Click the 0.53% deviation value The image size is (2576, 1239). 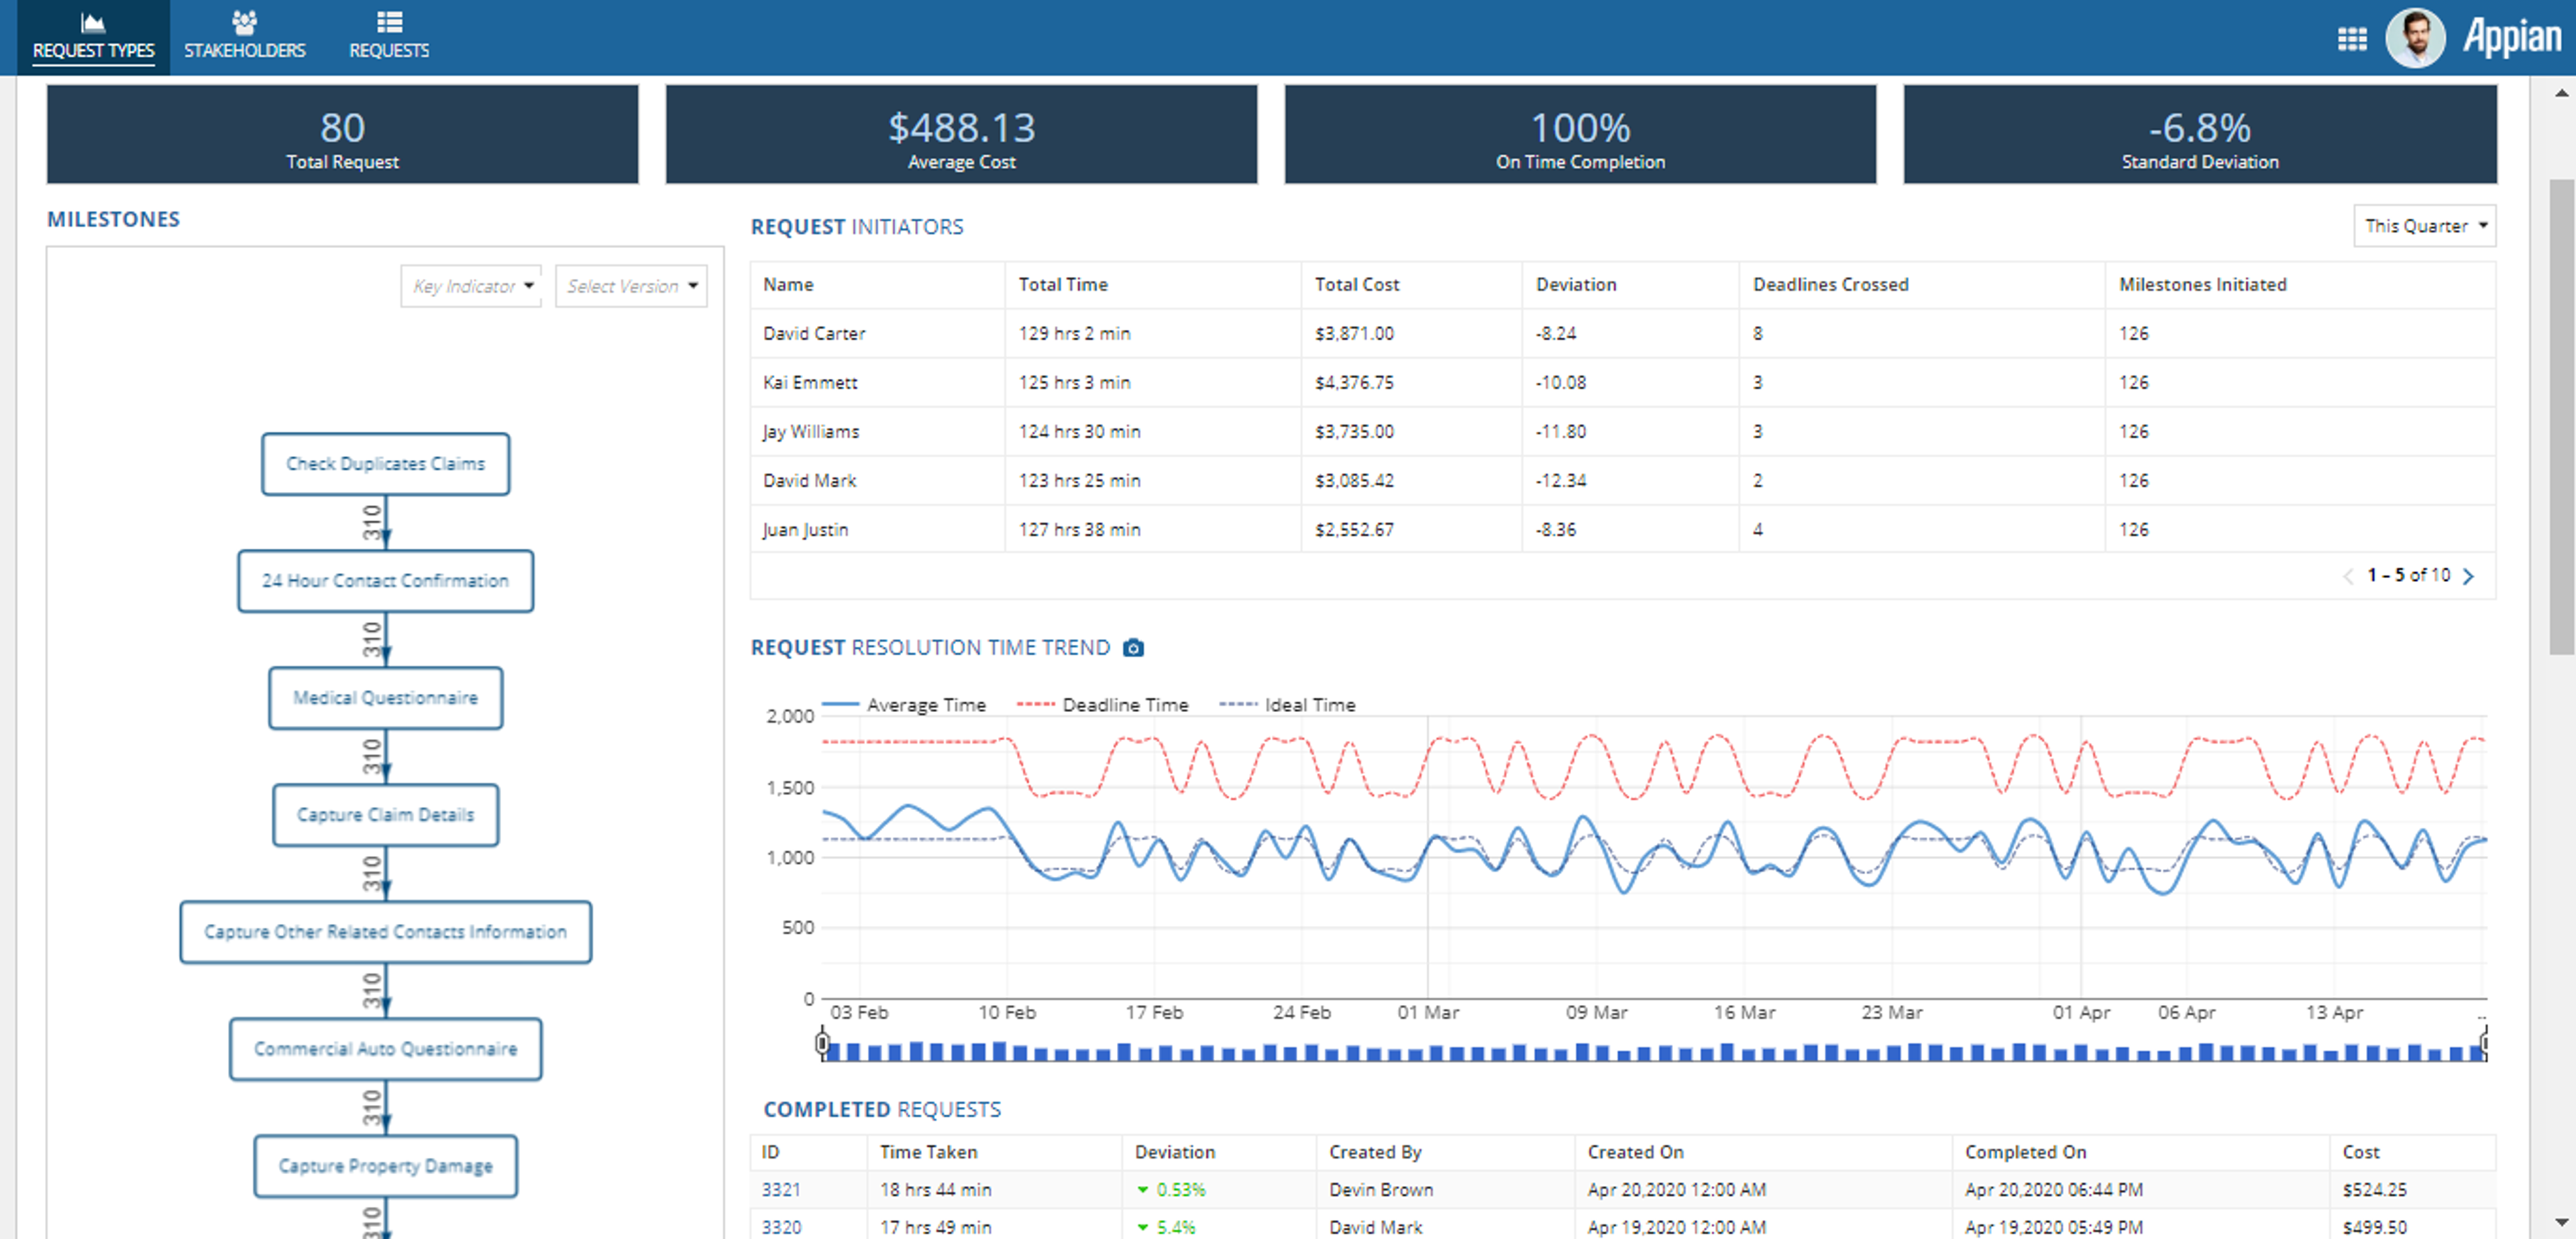(1180, 1189)
